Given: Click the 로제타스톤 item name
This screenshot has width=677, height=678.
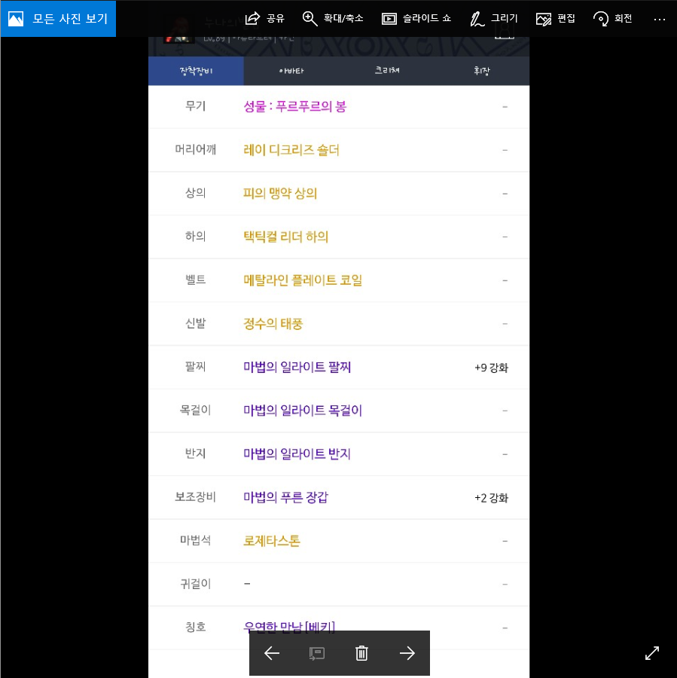Looking at the screenshot, I should [272, 541].
